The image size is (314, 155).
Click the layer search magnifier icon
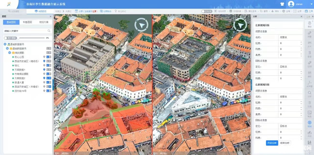49,31
